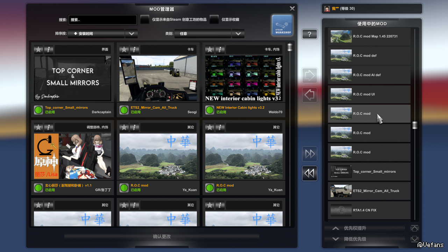
Task: Close the MOD管理器 window with X
Action: coord(292,9)
